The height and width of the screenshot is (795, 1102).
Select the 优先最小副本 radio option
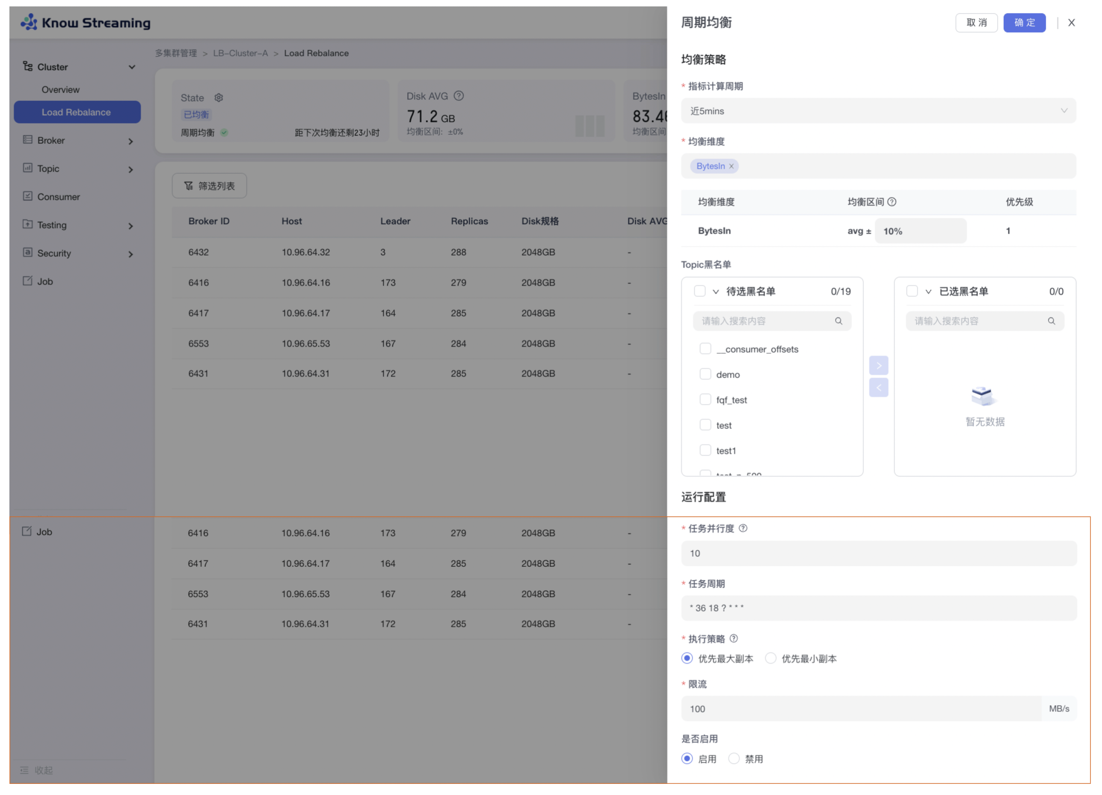(x=770, y=659)
